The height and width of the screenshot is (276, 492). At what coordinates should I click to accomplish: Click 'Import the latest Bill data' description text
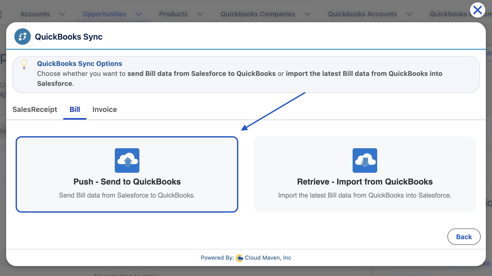[365, 195]
